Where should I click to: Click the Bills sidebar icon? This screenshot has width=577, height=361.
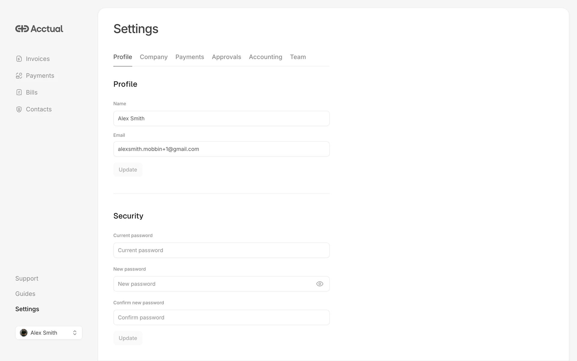click(x=19, y=93)
